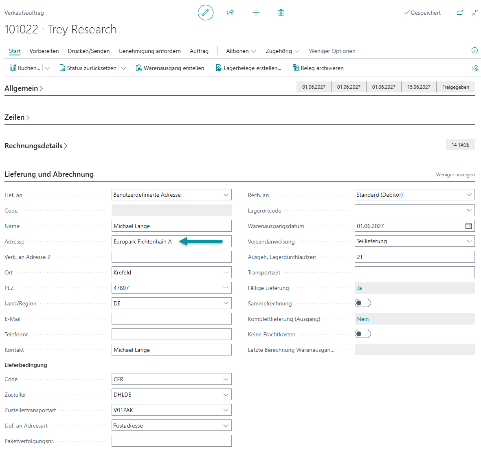
Task: Click the pencil edit icon
Action: click(206, 13)
